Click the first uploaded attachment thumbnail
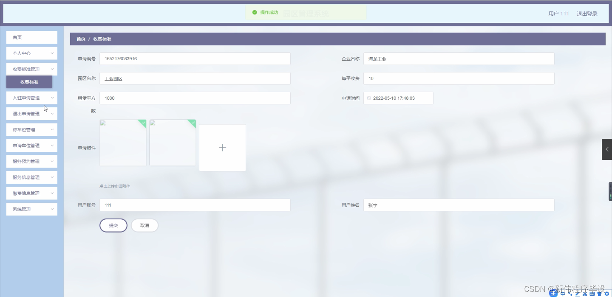This screenshot has width=612, height=297. [123, 143]
